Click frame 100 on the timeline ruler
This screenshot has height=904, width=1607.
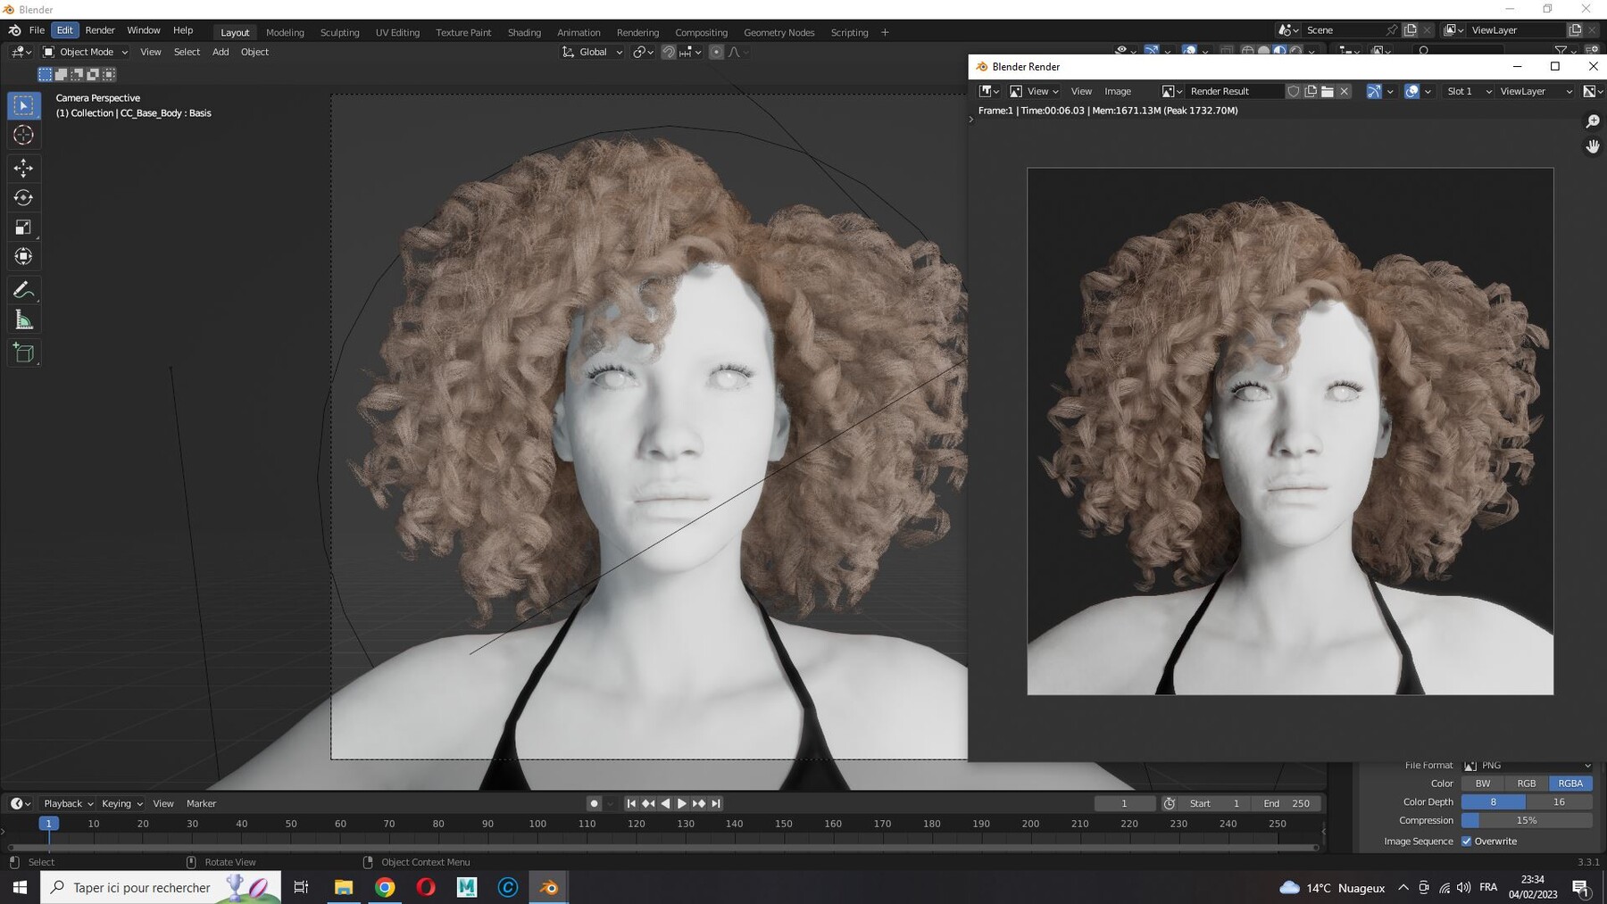(x=537, y=824)
